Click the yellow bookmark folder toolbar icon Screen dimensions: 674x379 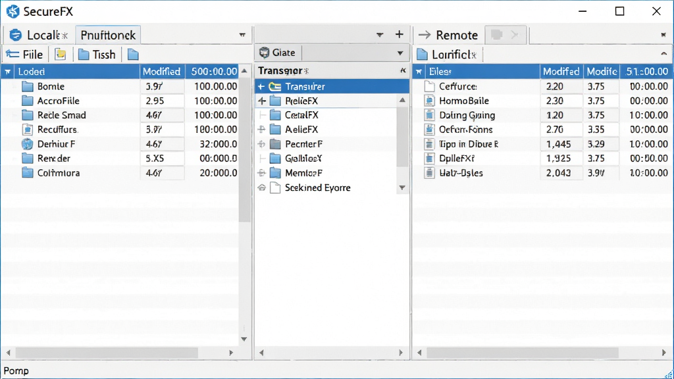coord(61,55)
